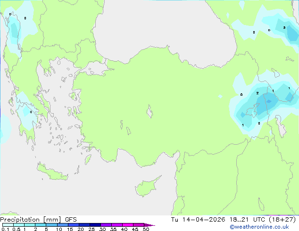Click the '18..21 UTC' time range text
299x231 pixels.
pos(247,220)
